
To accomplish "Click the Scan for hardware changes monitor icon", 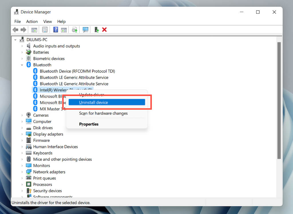I will coord(85,30).
